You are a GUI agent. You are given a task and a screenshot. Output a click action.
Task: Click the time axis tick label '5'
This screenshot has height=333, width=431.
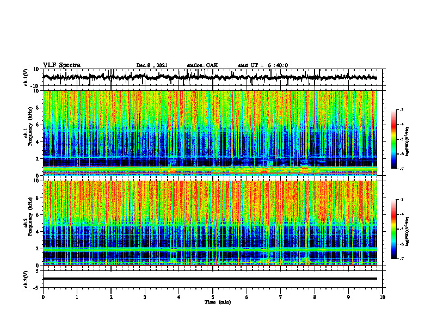(x=213, y=297)
